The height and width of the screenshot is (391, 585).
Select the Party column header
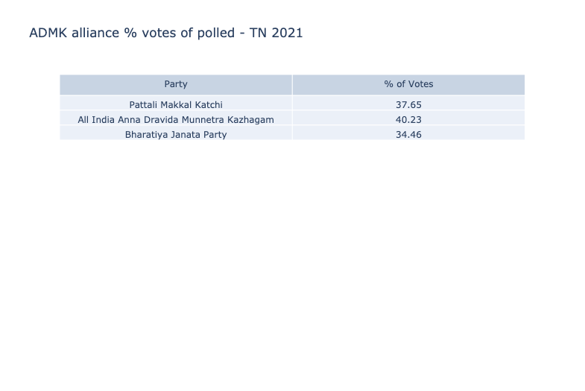point(176,84)
